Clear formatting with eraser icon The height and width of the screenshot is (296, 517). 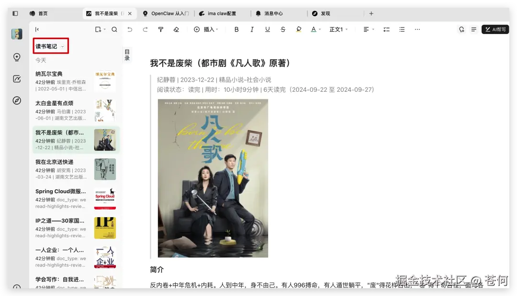(176, 29)
